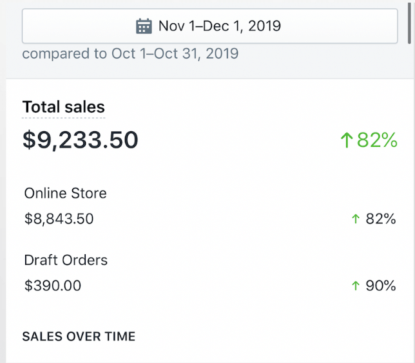Click the 82% Online Store percentage
415x363 pixels.
pos(380,219)
